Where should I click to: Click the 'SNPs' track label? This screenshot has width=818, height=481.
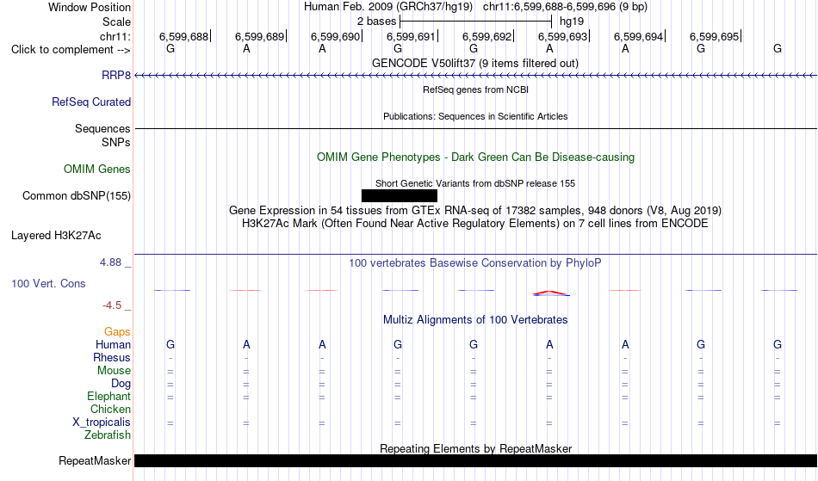tap(116, 142)
